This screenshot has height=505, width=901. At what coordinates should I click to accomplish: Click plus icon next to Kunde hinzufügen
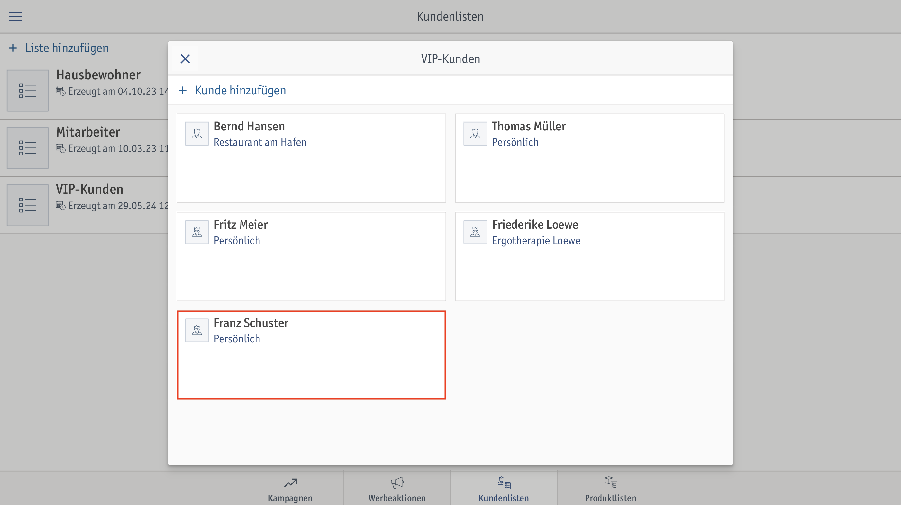pos(183,91)
